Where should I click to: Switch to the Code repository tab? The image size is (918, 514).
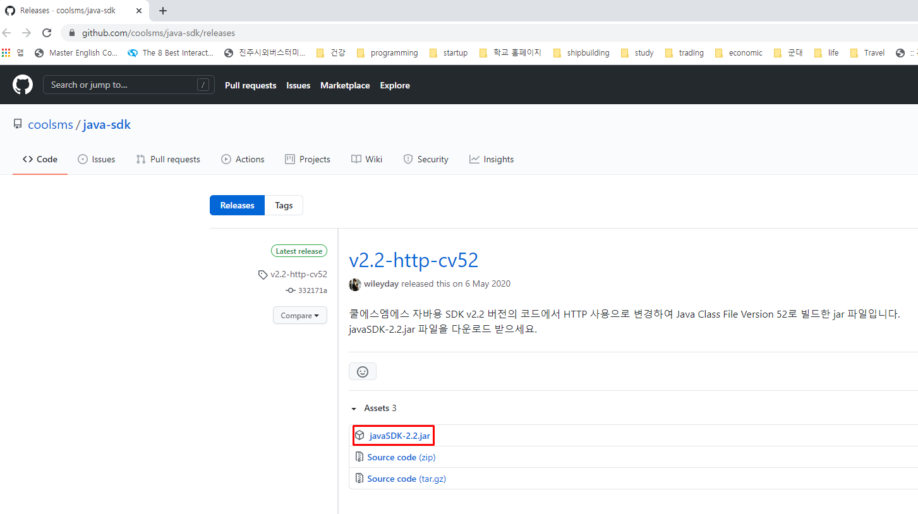[40, 159]
